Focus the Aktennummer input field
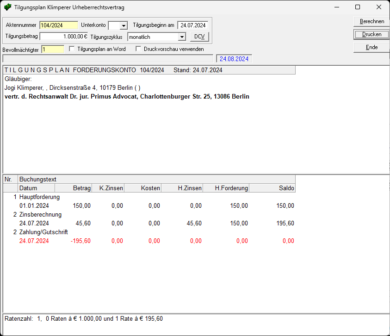This screenshot has width=390, height=336. coord(59,25)
